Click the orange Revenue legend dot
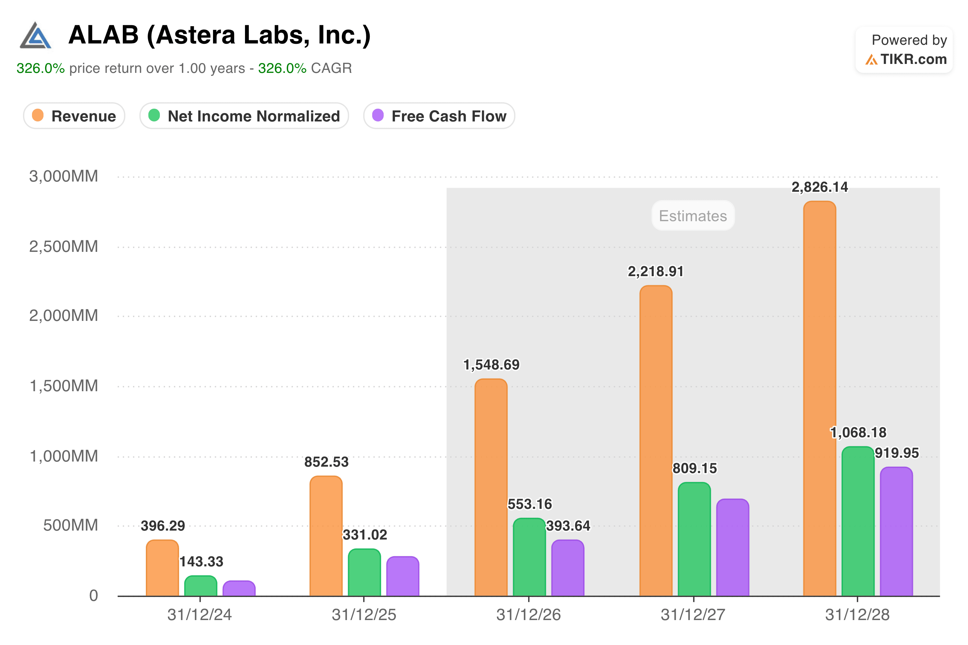 [x=38, y=116]
